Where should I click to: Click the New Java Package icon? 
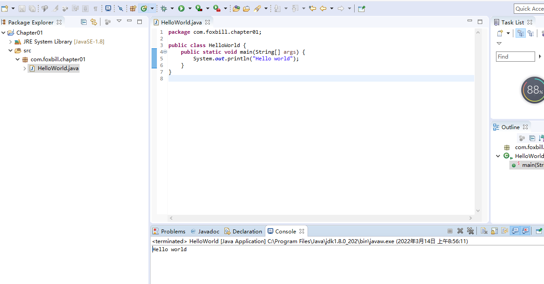(133, 8)
